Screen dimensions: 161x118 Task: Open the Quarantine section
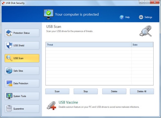click(22, 109)
